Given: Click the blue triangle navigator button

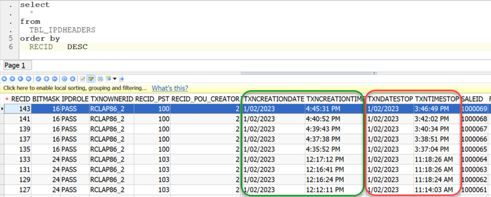Looking at the screenshot, I should [x=73, y=79].
